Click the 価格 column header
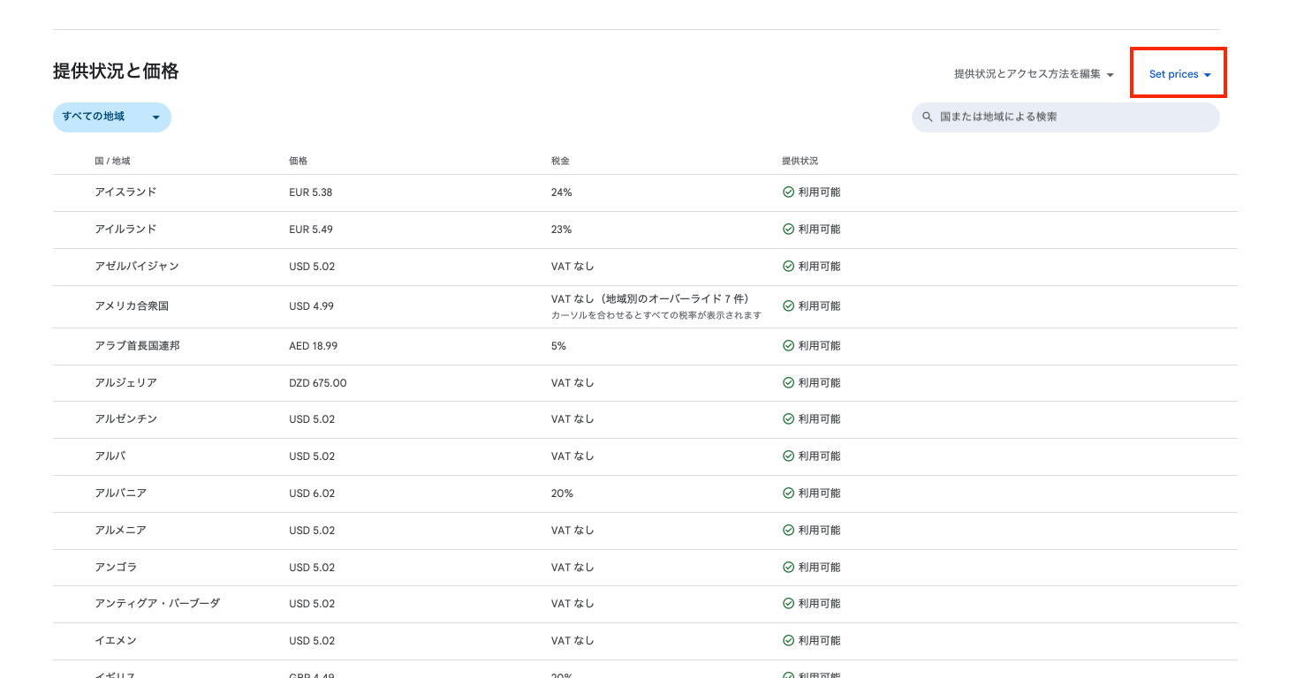This screenshot has height=678, width=1304. click(x=298, y=162)
